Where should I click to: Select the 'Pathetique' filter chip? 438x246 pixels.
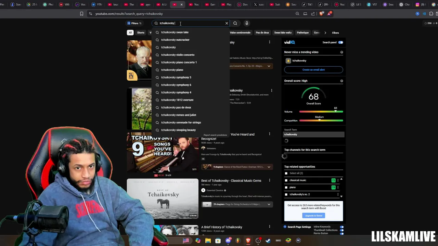[303, 32]
